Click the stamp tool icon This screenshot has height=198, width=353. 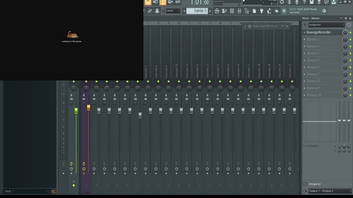click(x=157, y=11)
